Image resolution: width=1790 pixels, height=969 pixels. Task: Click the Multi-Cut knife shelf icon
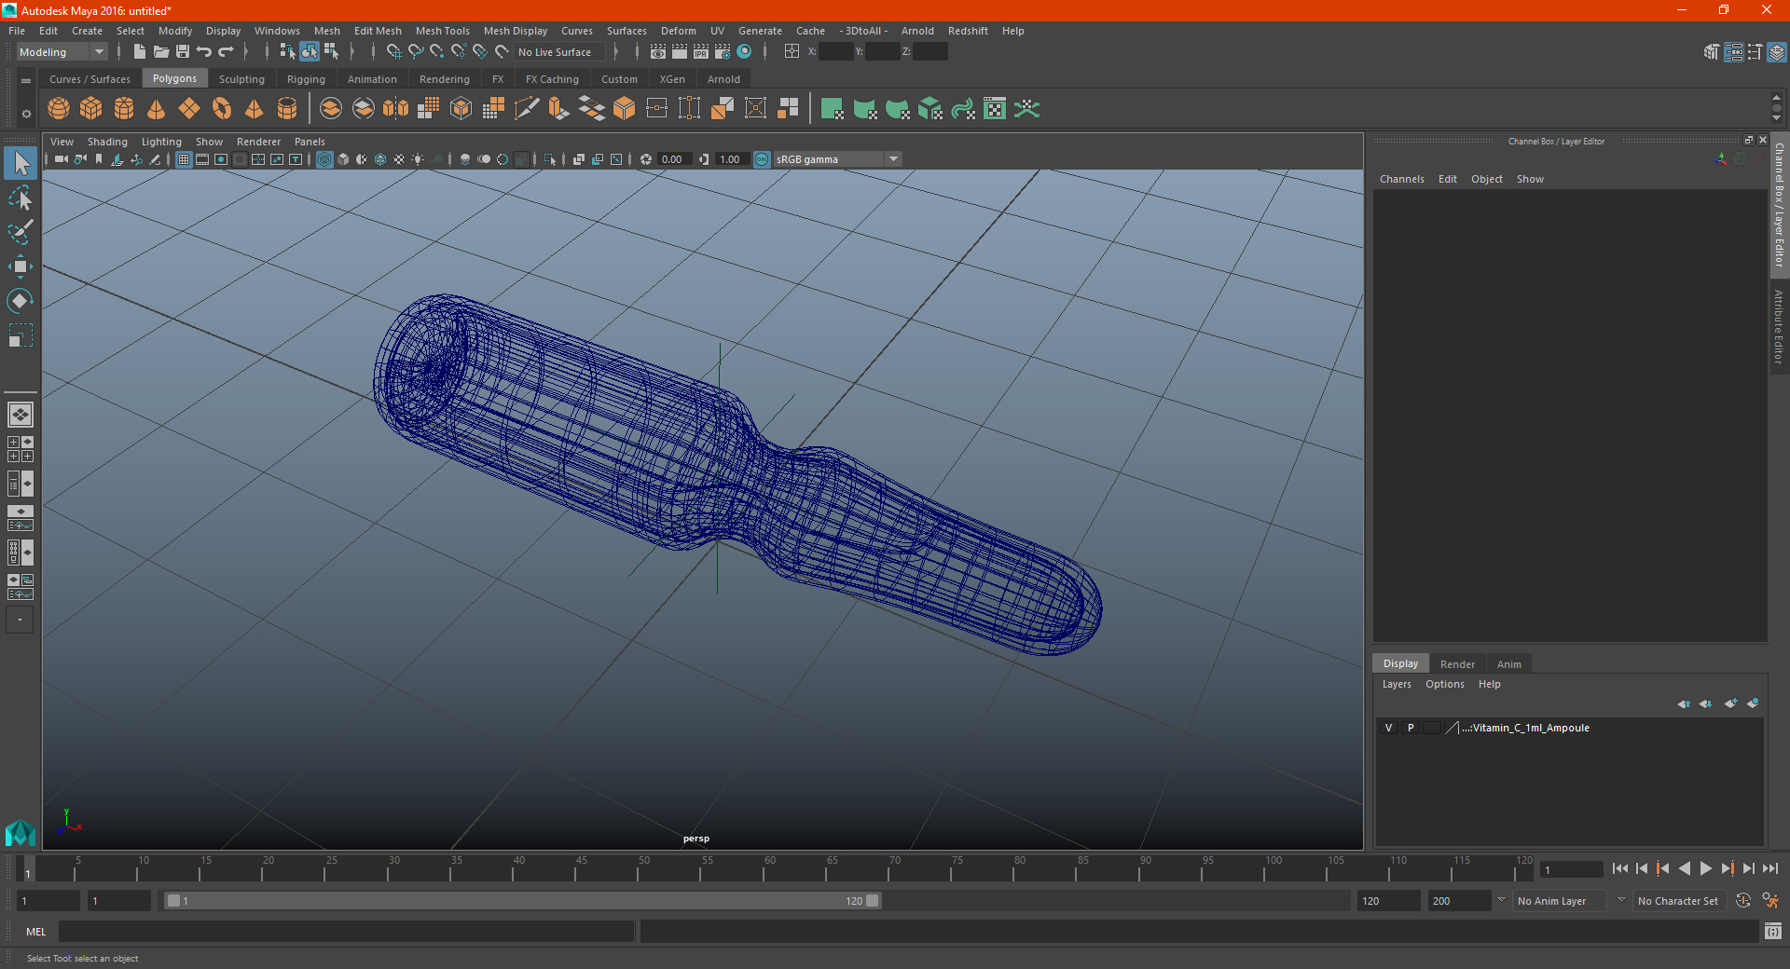(527, 109)
